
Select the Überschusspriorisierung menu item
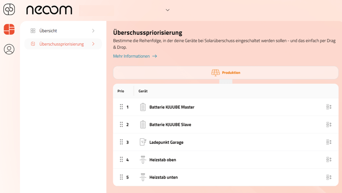(x=63, y=44)
